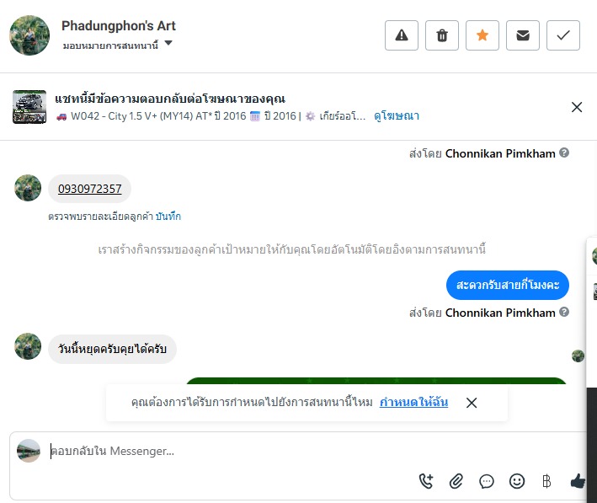The width and height of the screenshot is (597, 503).
Task: Click help icon beside top Chonnikan Pimkham
Action: (x=564, y=153)
